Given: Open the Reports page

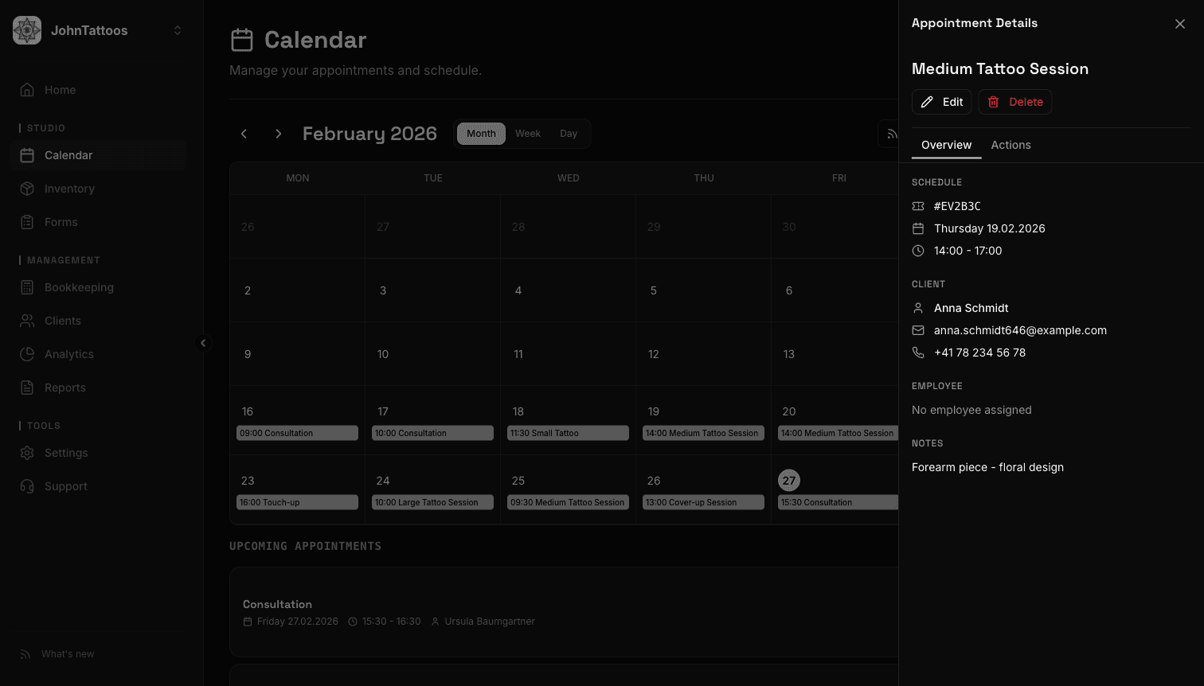Looking at the screenshot, I should tap(64, 388).
